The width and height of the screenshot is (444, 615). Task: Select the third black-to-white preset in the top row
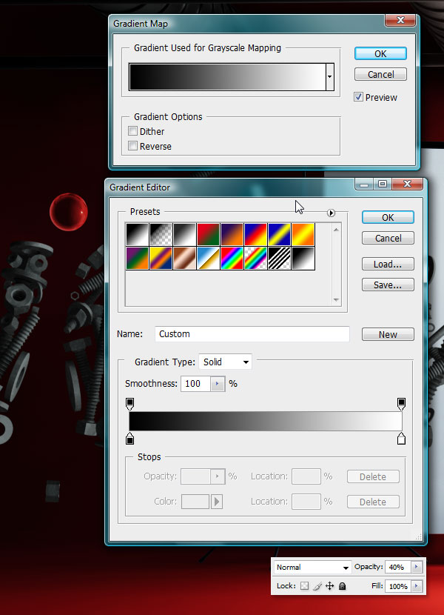tap(184, 235)
